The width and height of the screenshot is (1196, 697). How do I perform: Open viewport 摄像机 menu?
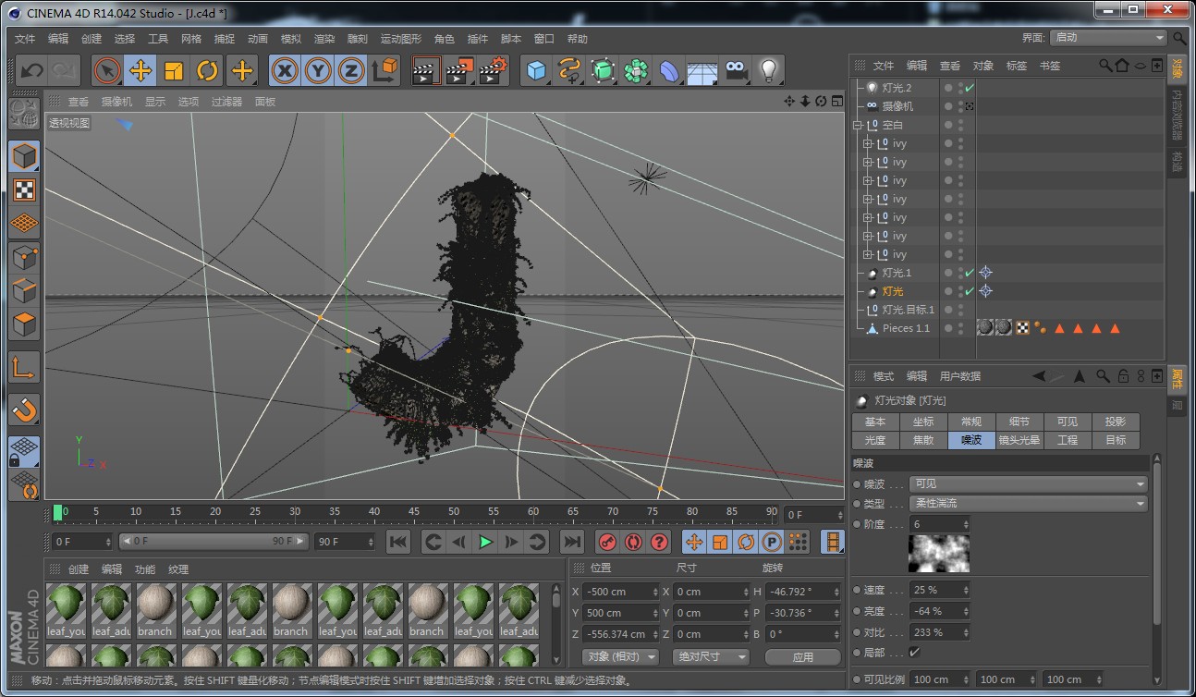coord(116,102)
